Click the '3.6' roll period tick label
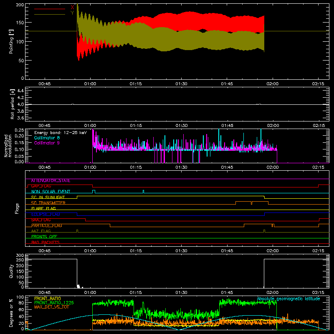Image resolution: width=334 pixels, height=334 pixels. tap(20, 118)
